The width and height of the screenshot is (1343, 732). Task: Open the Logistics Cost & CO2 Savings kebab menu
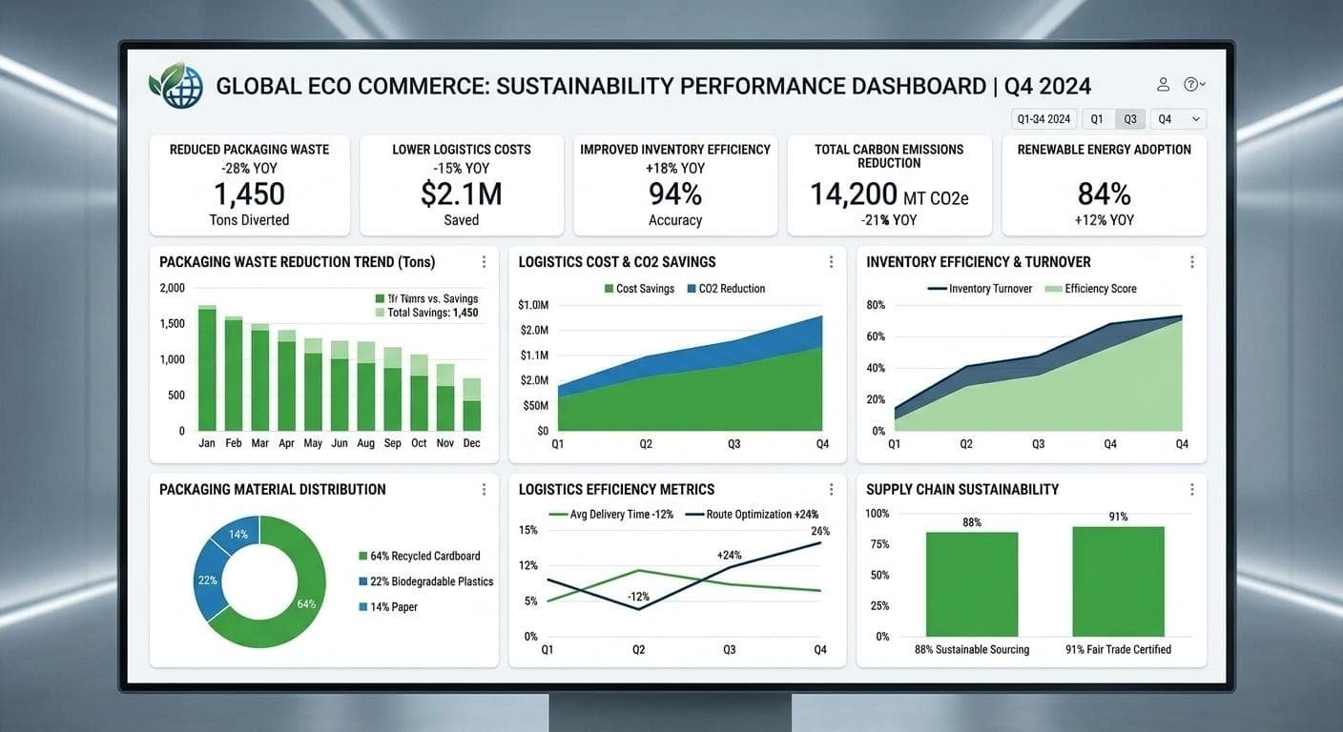point(829,261)
